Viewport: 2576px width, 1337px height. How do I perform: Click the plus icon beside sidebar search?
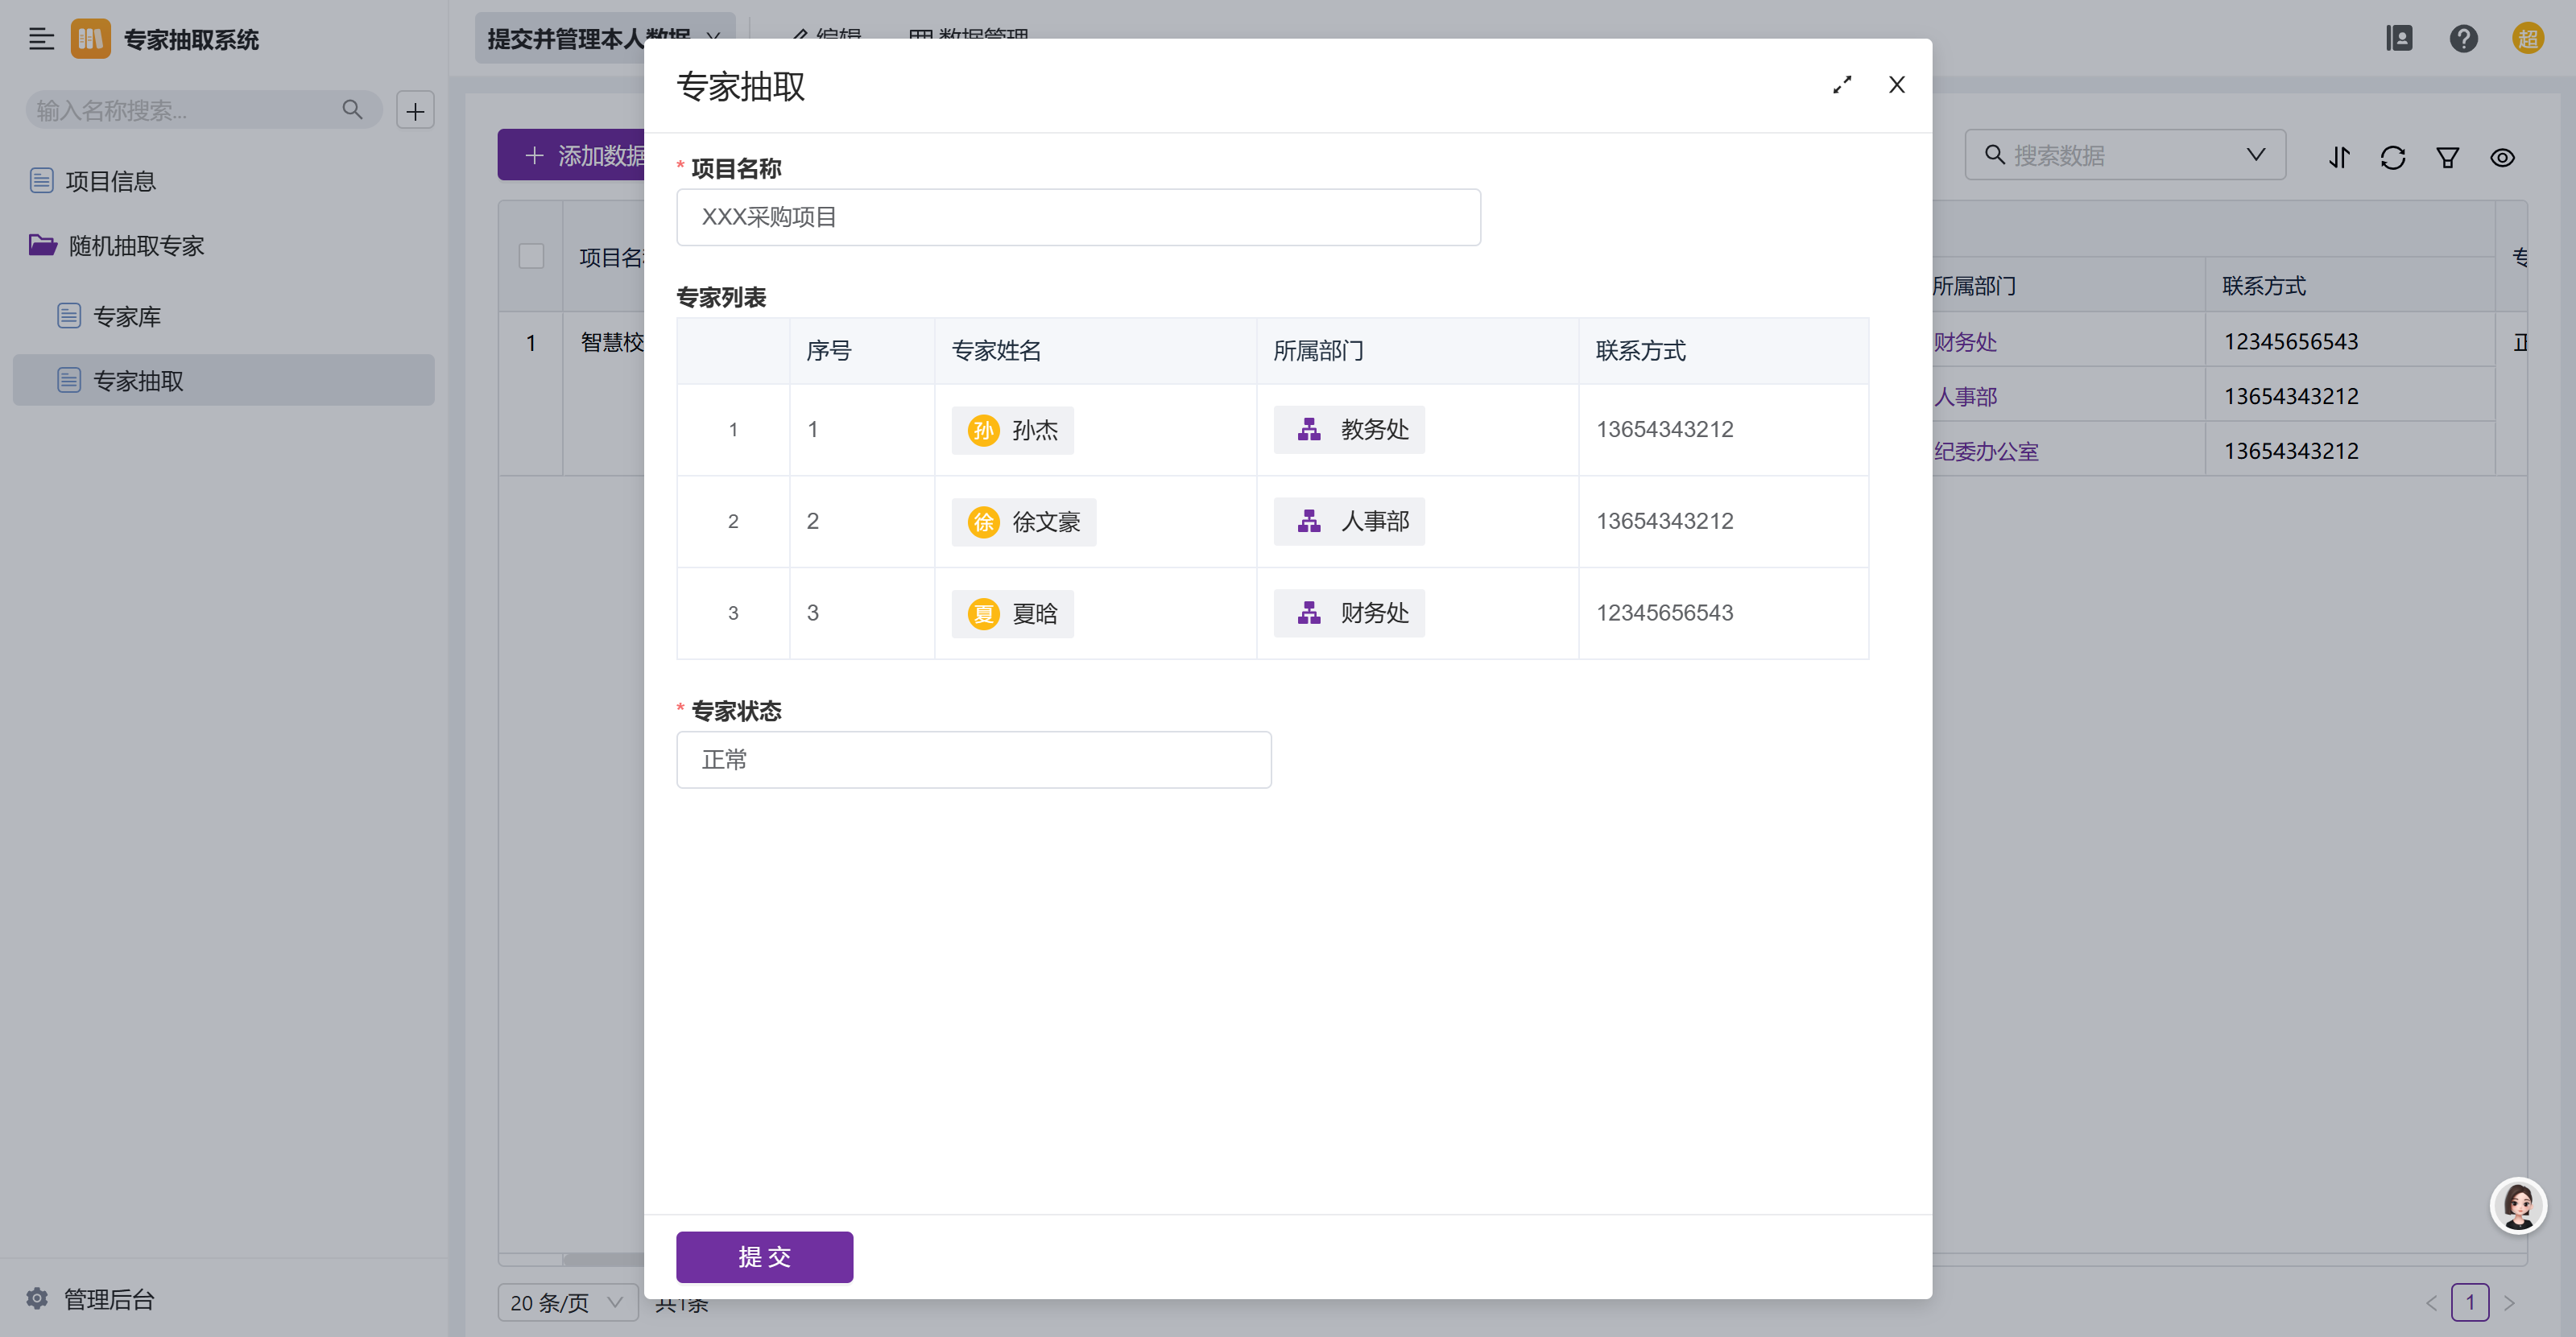[x=415, y=110]
